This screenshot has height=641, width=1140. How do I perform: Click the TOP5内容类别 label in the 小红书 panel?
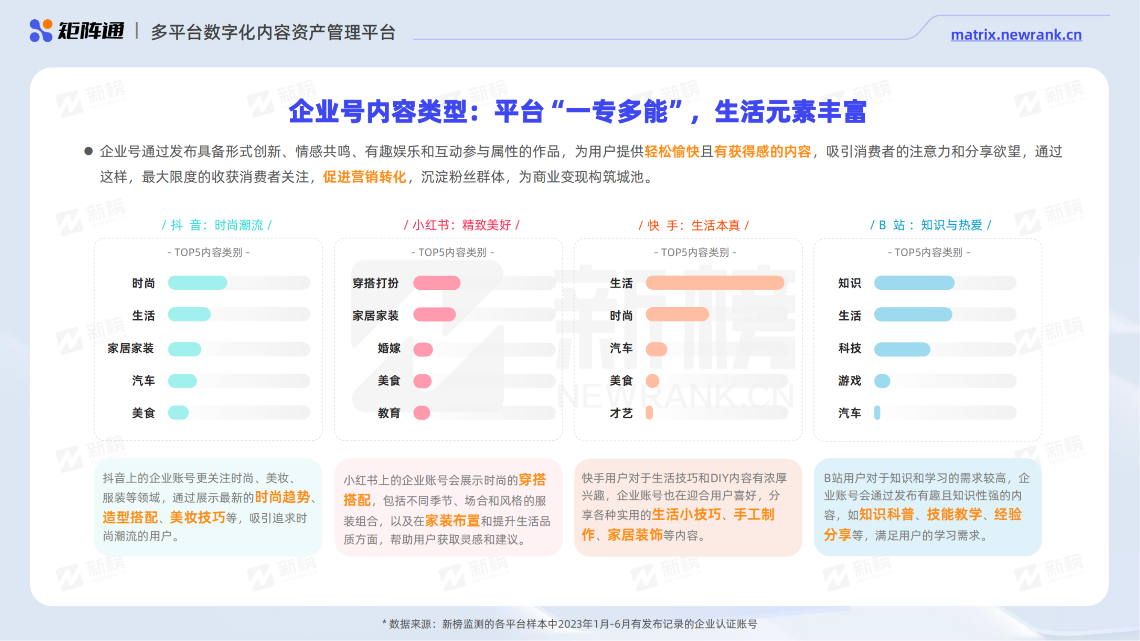[453, 252]
